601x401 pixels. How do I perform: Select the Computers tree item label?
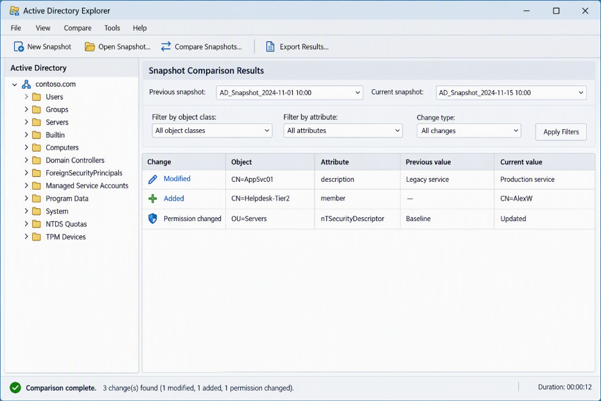tap(62, 148)
